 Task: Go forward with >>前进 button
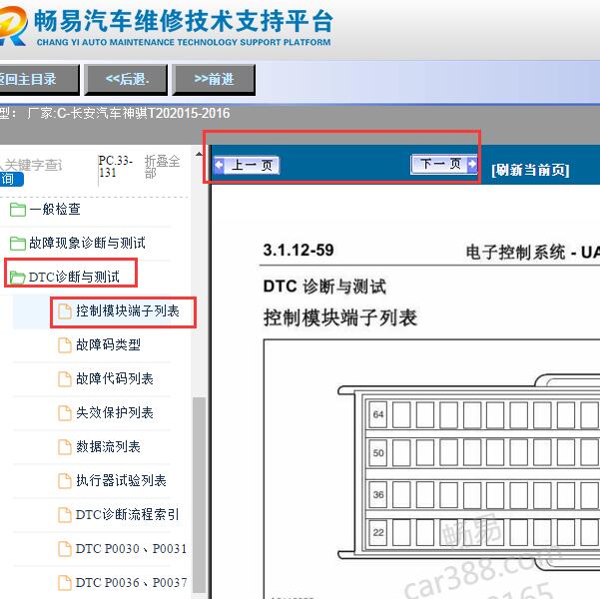point(214,79)
